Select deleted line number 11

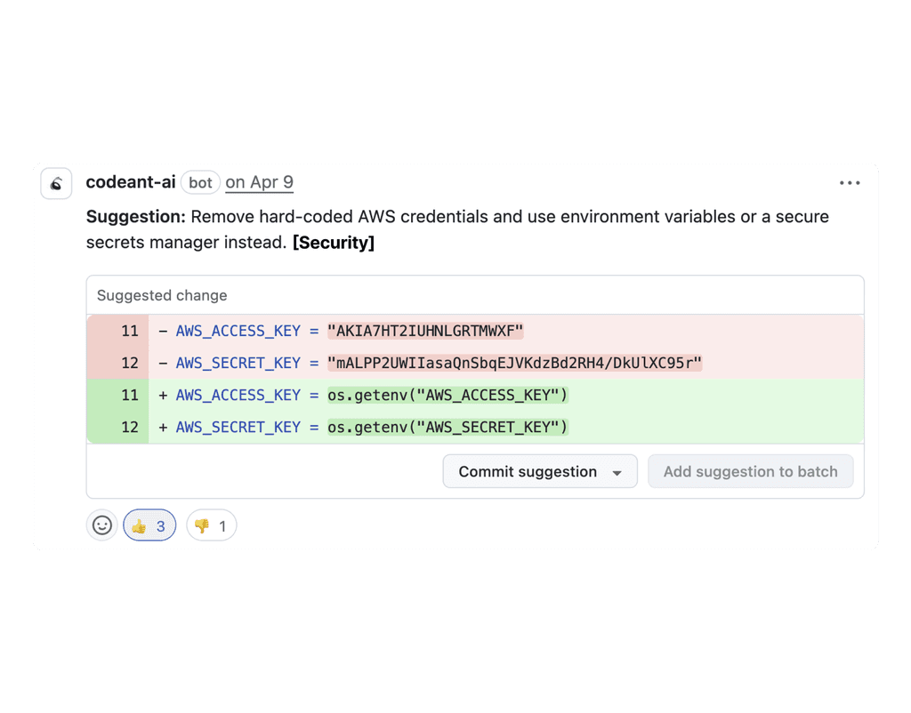tap(130, 331)
